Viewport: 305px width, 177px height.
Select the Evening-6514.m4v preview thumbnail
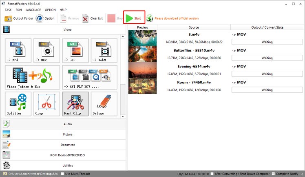pos(142,70)
